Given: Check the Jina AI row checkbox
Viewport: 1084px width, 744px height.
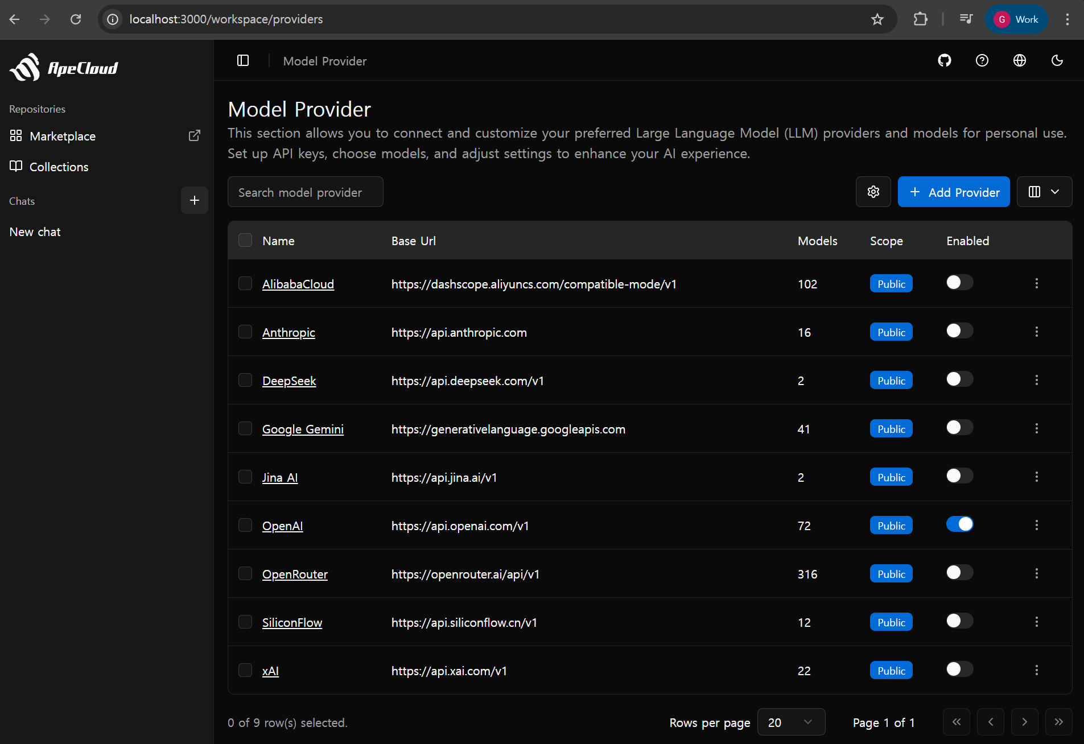Looking at the screenshot, I should pyautogui.click(x=245, y=477).
